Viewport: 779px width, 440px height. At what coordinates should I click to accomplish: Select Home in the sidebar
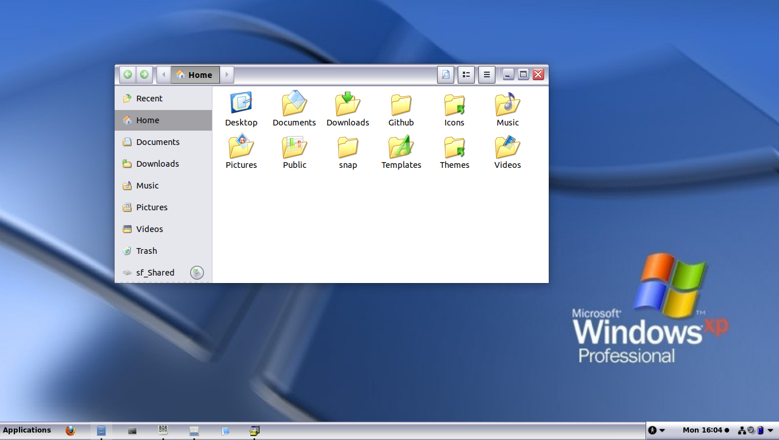(163, 120)
